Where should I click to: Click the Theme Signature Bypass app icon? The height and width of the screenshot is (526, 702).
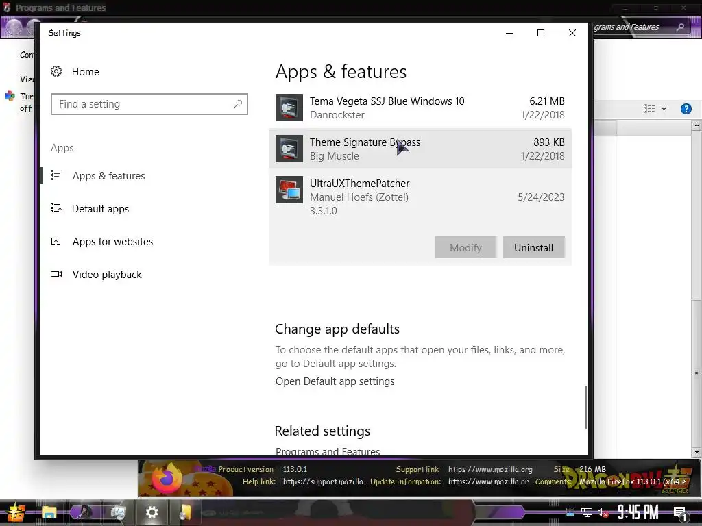[x=289, y=149]
